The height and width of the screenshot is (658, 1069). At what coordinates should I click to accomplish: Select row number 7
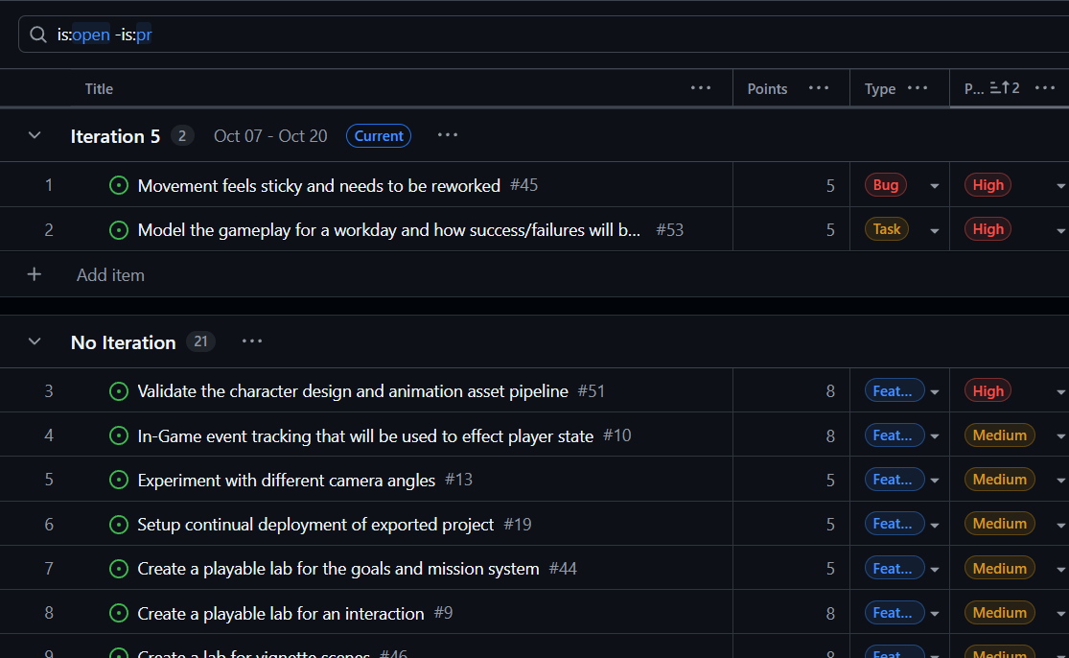[48, 569]
